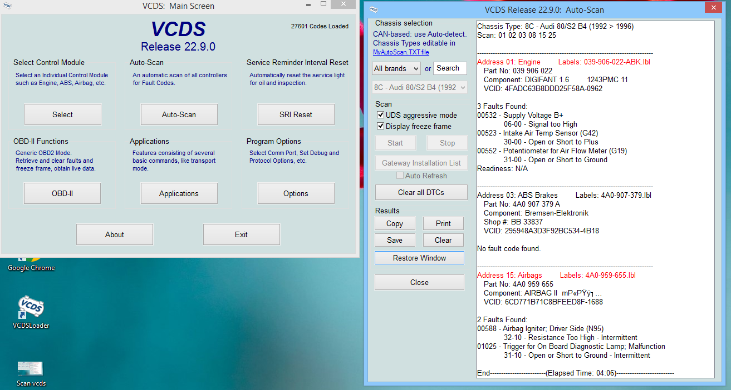Viewport: 731px width, 390px height.
Task: Open the Applications button
Action: pos(179,193)
